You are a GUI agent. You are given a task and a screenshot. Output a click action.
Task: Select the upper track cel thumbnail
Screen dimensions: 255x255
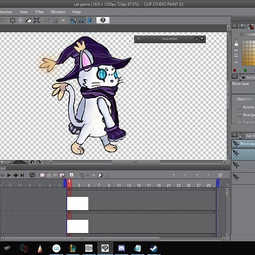click(78, 203)
